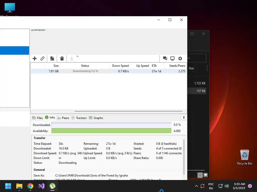Click the search field in background window
Viewport: 257px width, 192px height.
(x=197, y=58)
